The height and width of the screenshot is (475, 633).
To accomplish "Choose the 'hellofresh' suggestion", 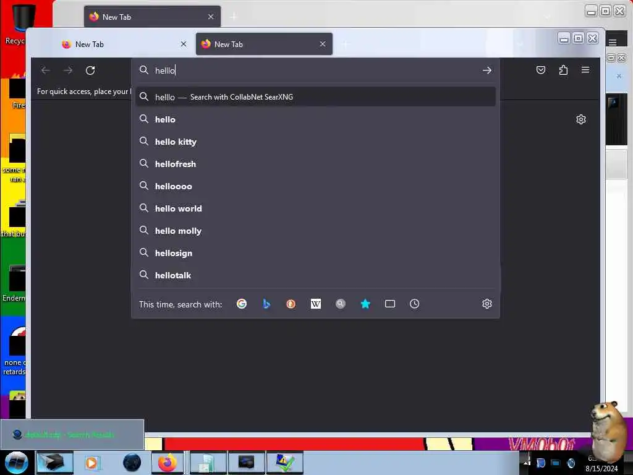I will [x=316, y=164].
